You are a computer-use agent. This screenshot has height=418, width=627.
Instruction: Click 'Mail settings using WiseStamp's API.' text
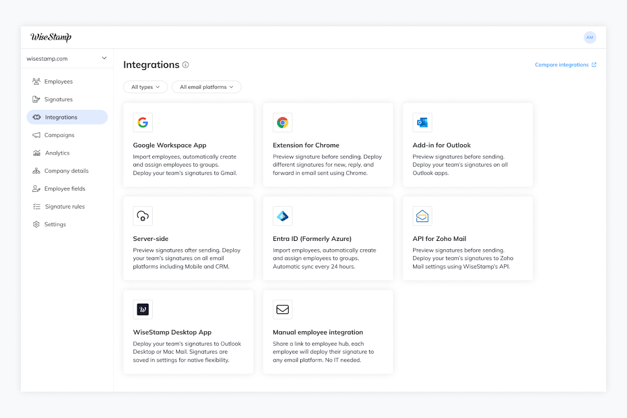click(461, 266)
